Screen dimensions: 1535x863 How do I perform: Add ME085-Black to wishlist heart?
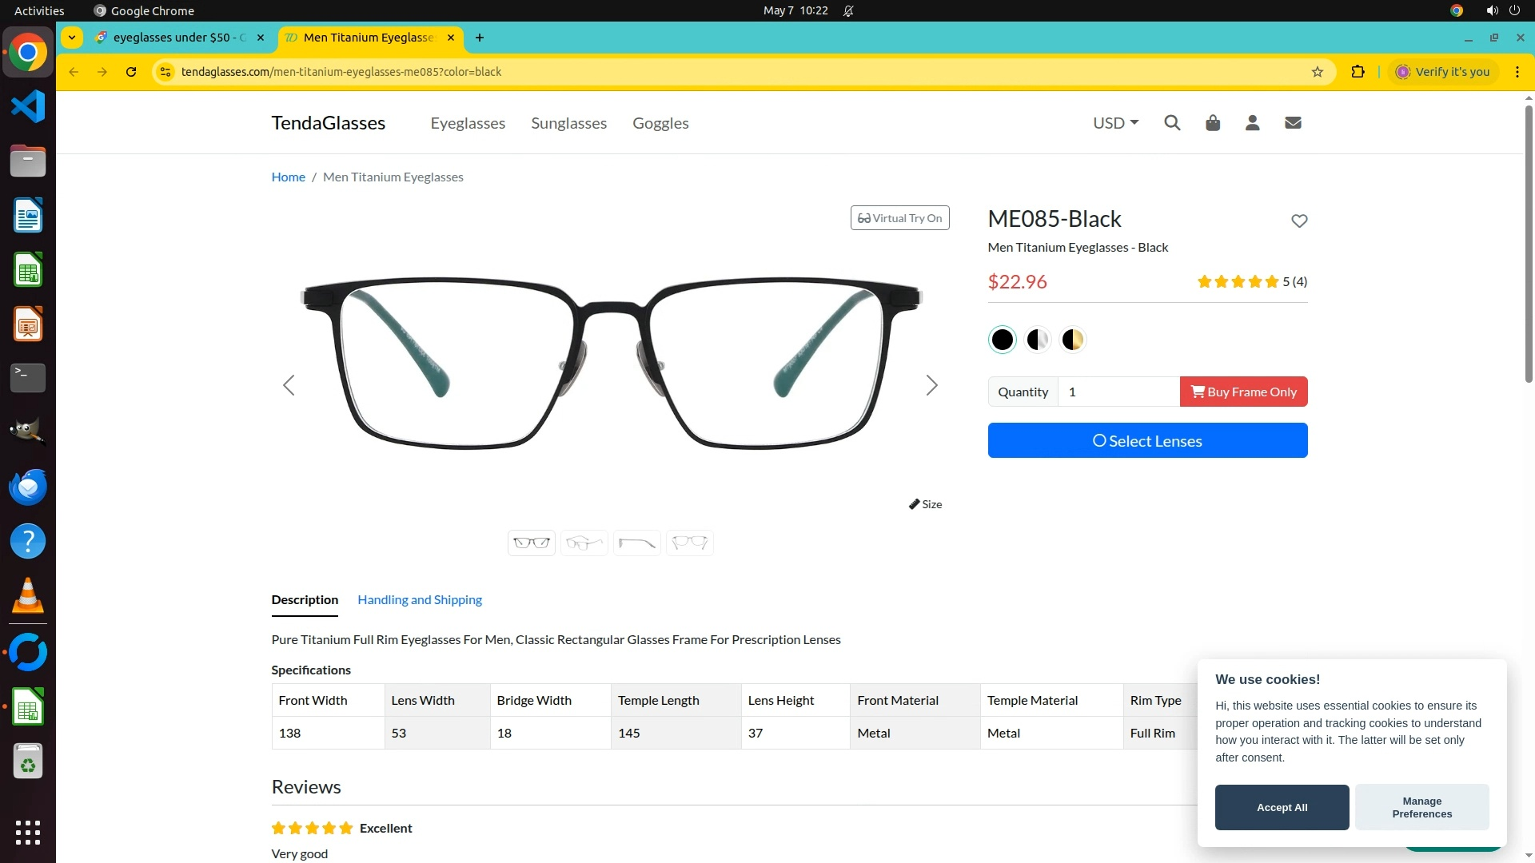1299,221
